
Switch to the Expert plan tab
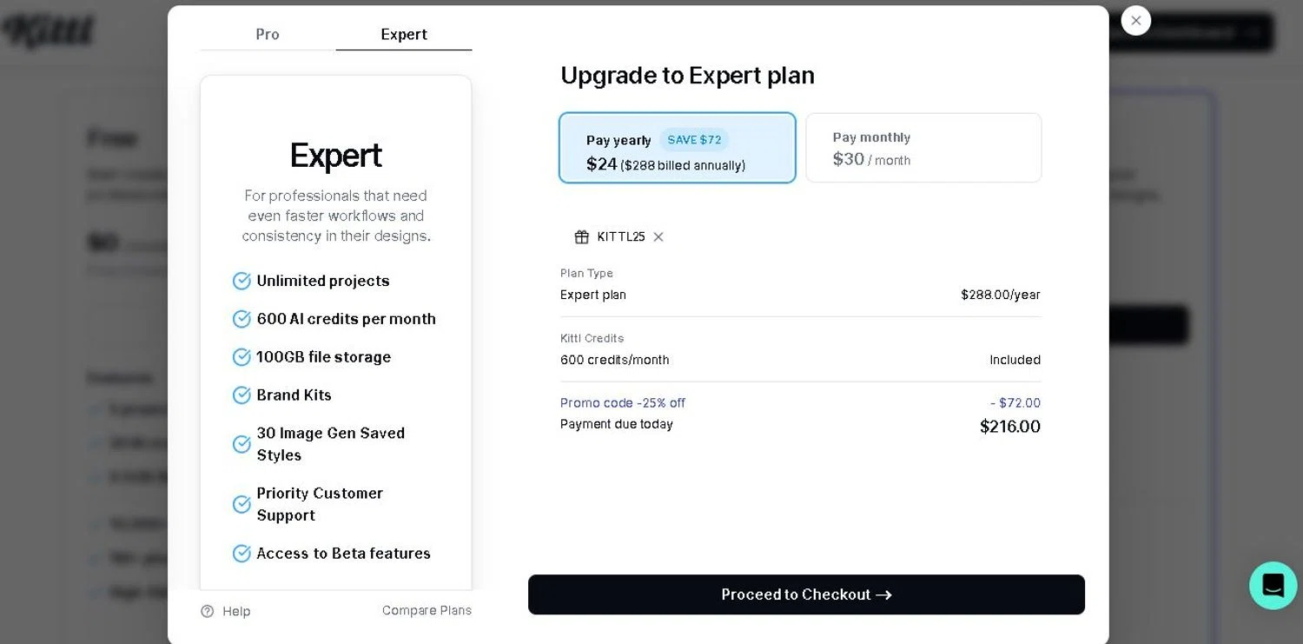coord(404,35)
